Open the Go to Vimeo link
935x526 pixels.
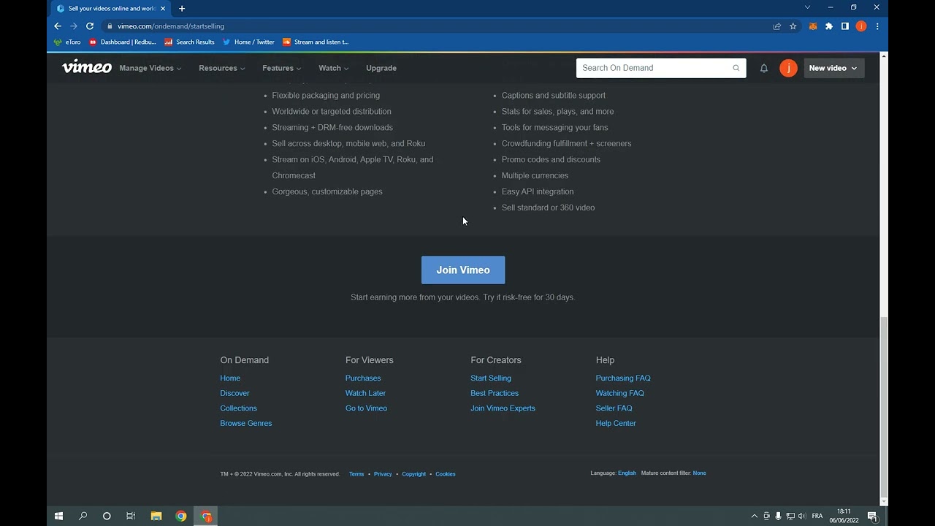(366, 408)
